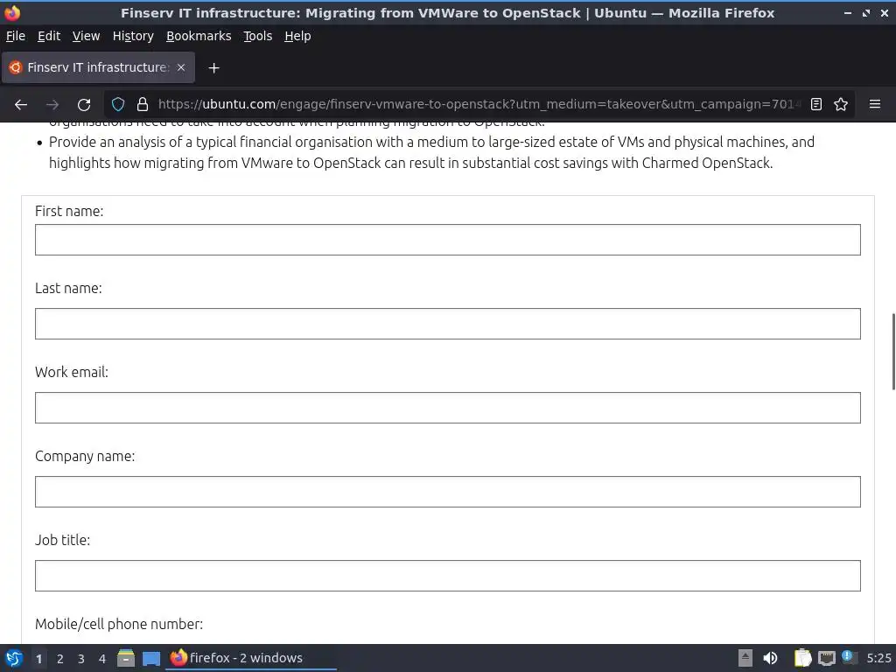Viewport: 896px width, 672px height.
Task: Click show desktop icon in taskbar
Action: coord(150,659)
